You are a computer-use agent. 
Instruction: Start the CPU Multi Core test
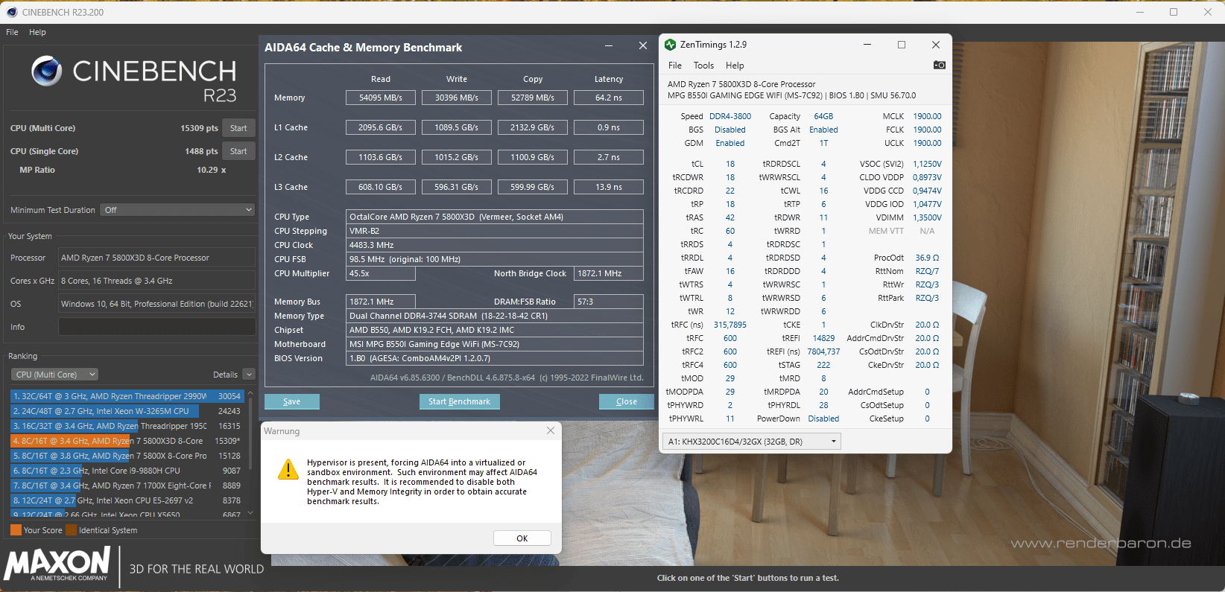click(238, 128)
